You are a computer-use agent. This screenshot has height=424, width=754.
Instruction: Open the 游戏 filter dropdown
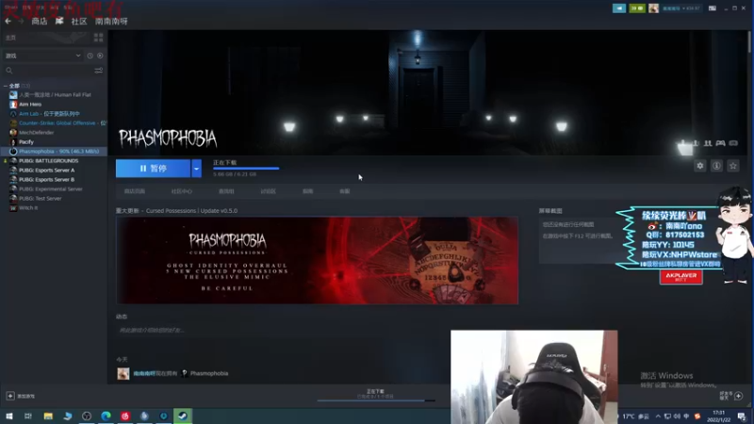click(x=42, y=56)
